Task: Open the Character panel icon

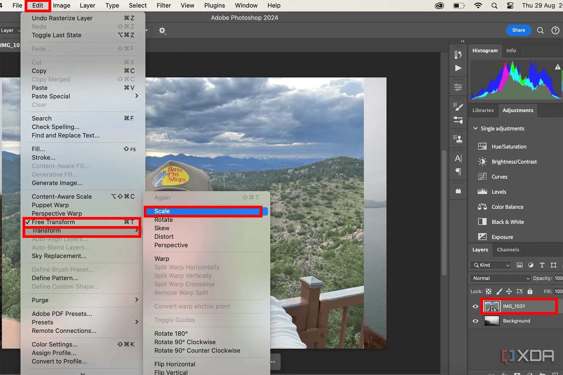Action: (x=458, y=158)
